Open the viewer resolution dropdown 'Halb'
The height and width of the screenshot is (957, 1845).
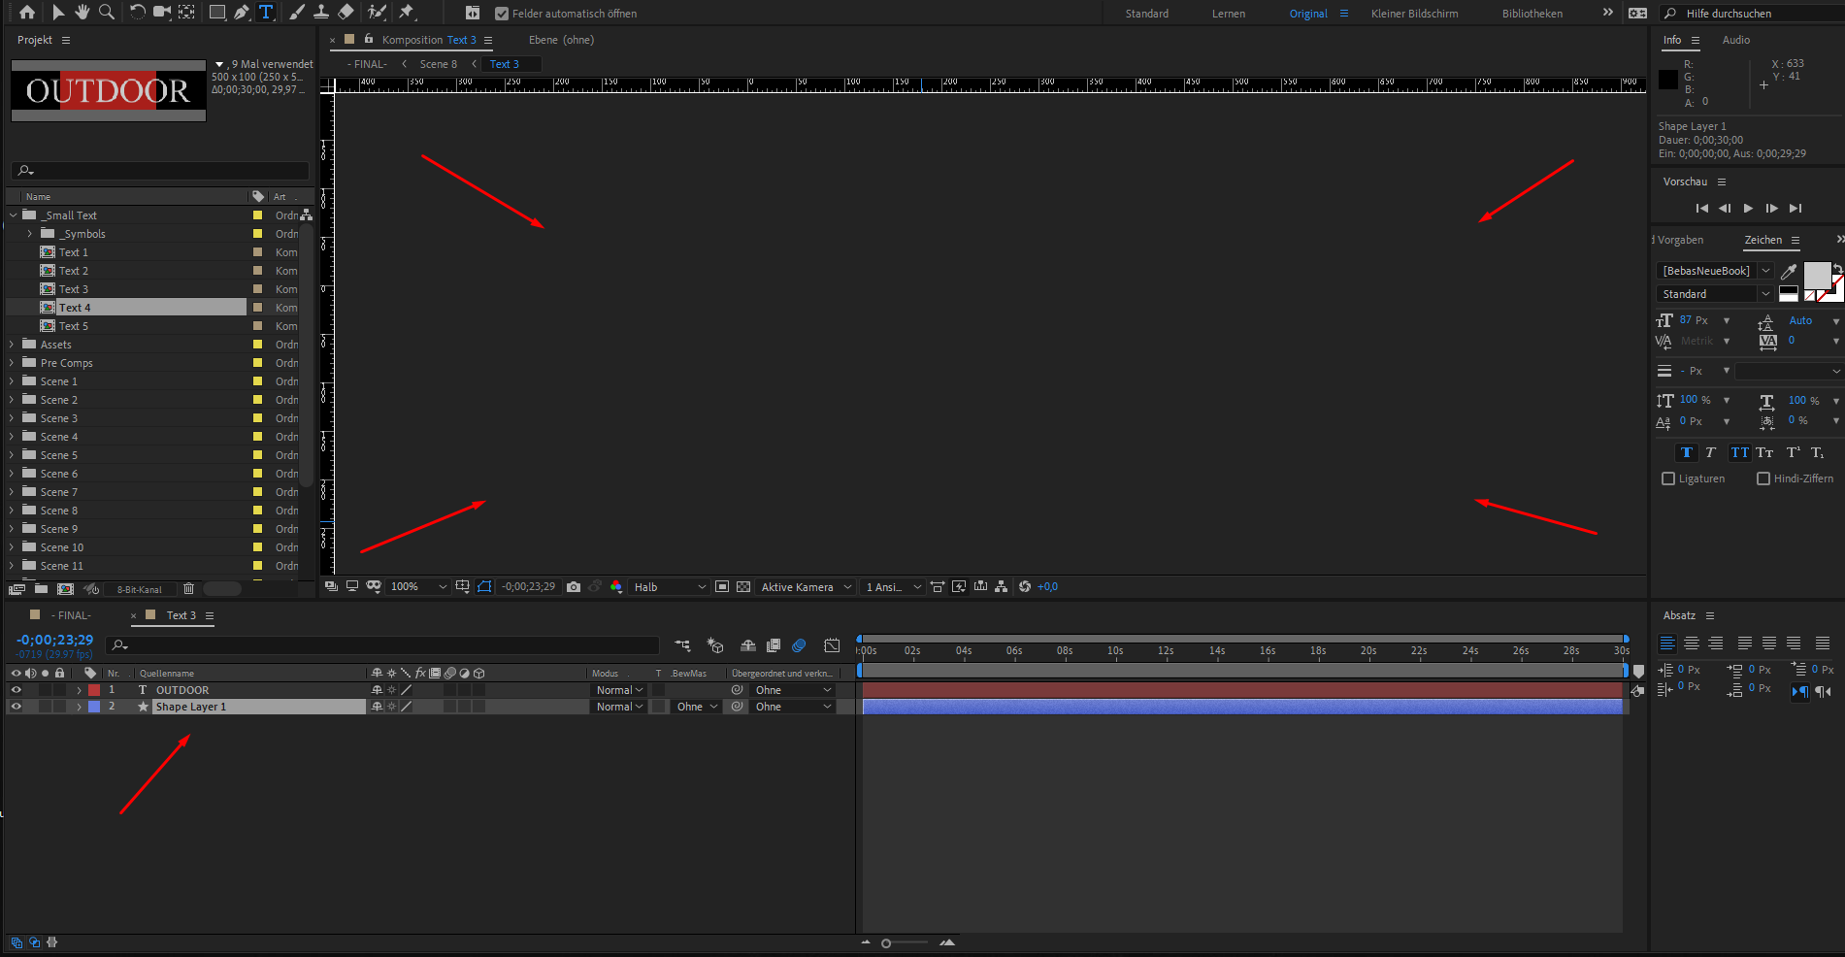(670, 587)
